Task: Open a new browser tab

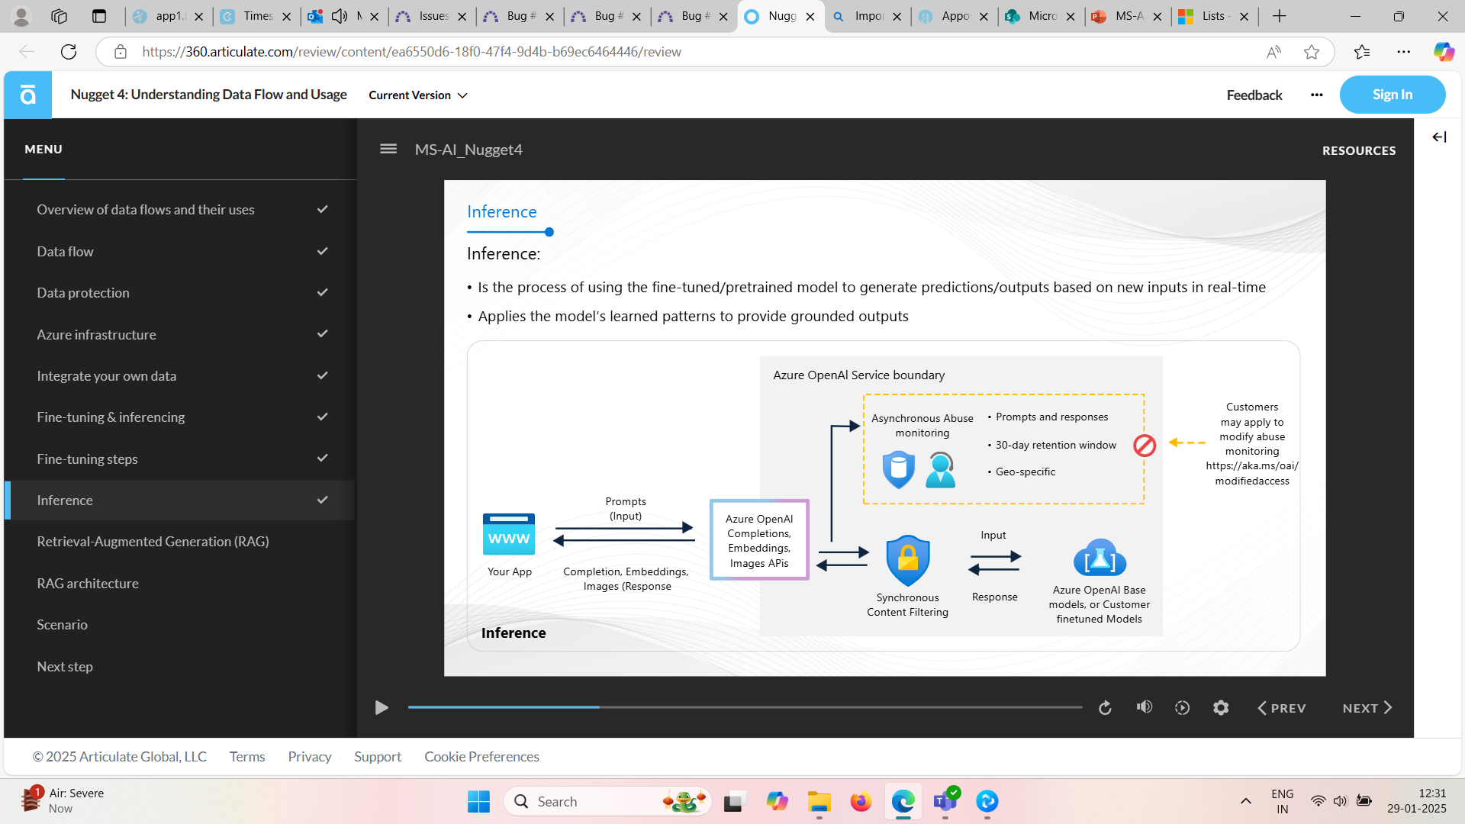Action: [1280, 16]
